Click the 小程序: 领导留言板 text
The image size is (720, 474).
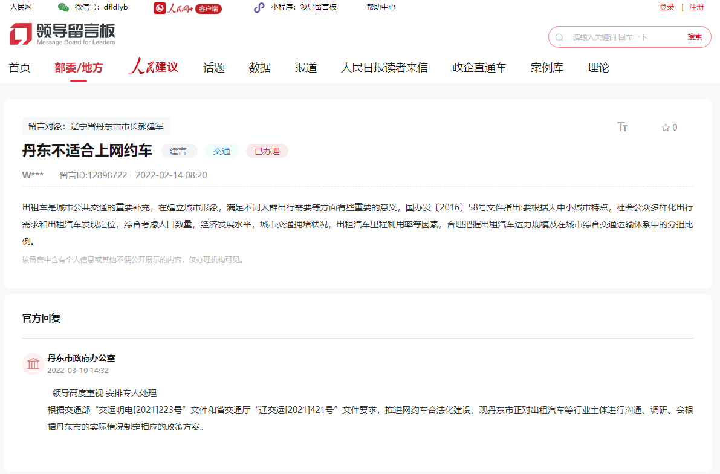point(303,7)
